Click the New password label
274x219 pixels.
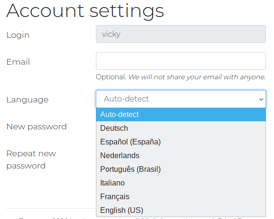pos(36,127)
